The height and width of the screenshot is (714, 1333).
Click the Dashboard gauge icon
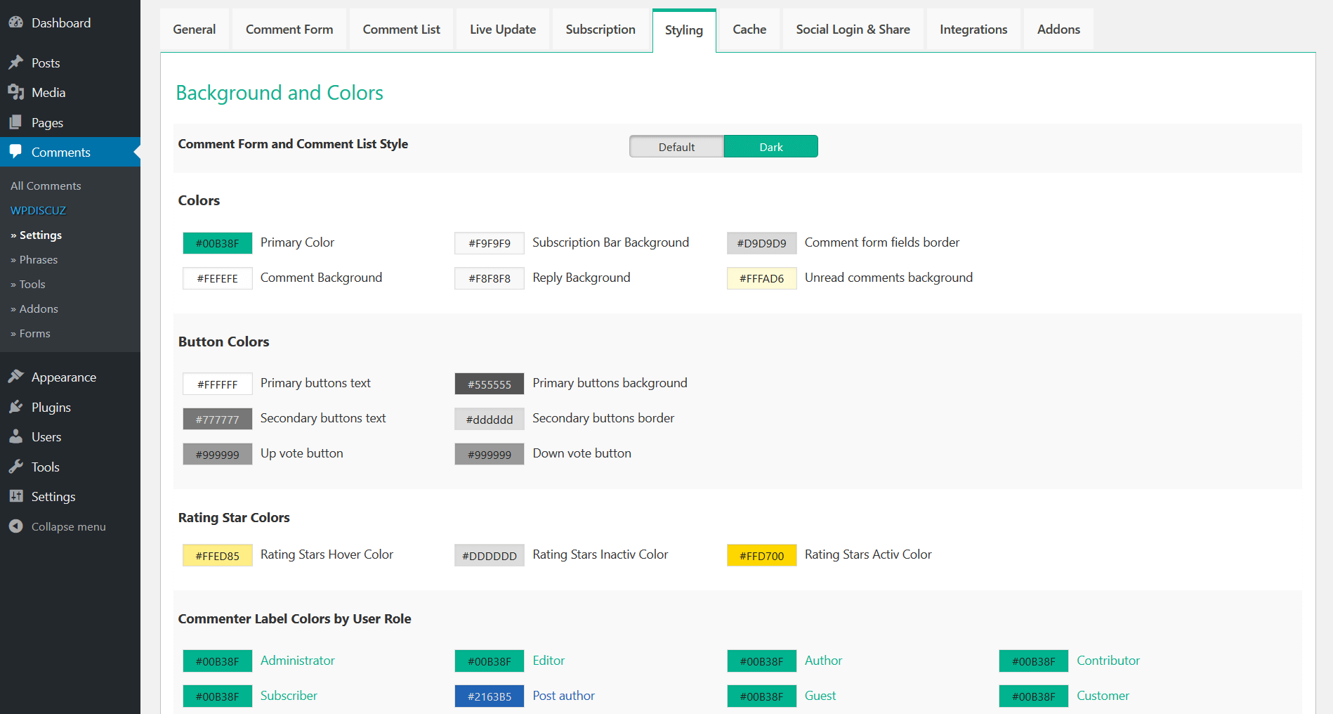[x=15, y=22]
